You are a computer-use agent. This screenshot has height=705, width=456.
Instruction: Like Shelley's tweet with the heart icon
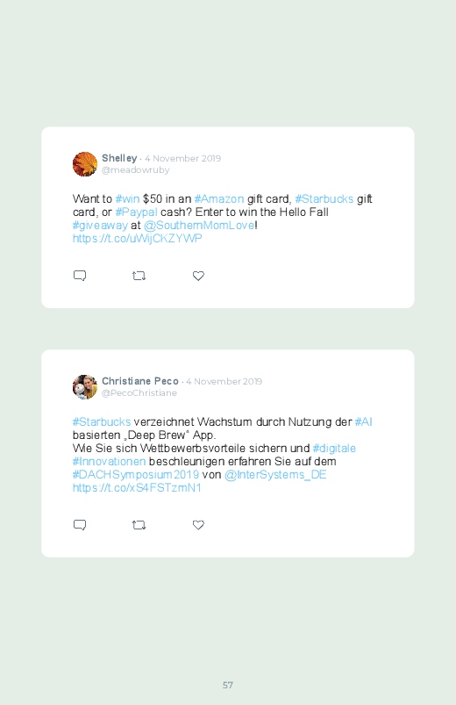[x=198, y=276]
